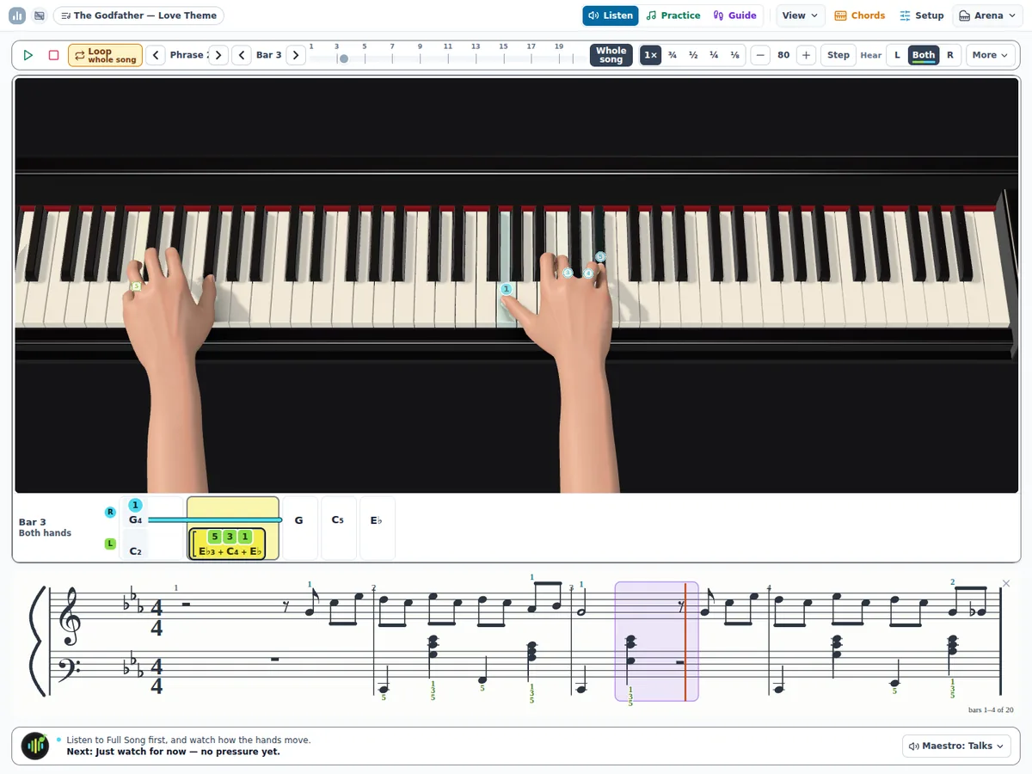This screenshot has width=1032, height=774.
Task: Go to previous bar
Action: pos(242,55)
